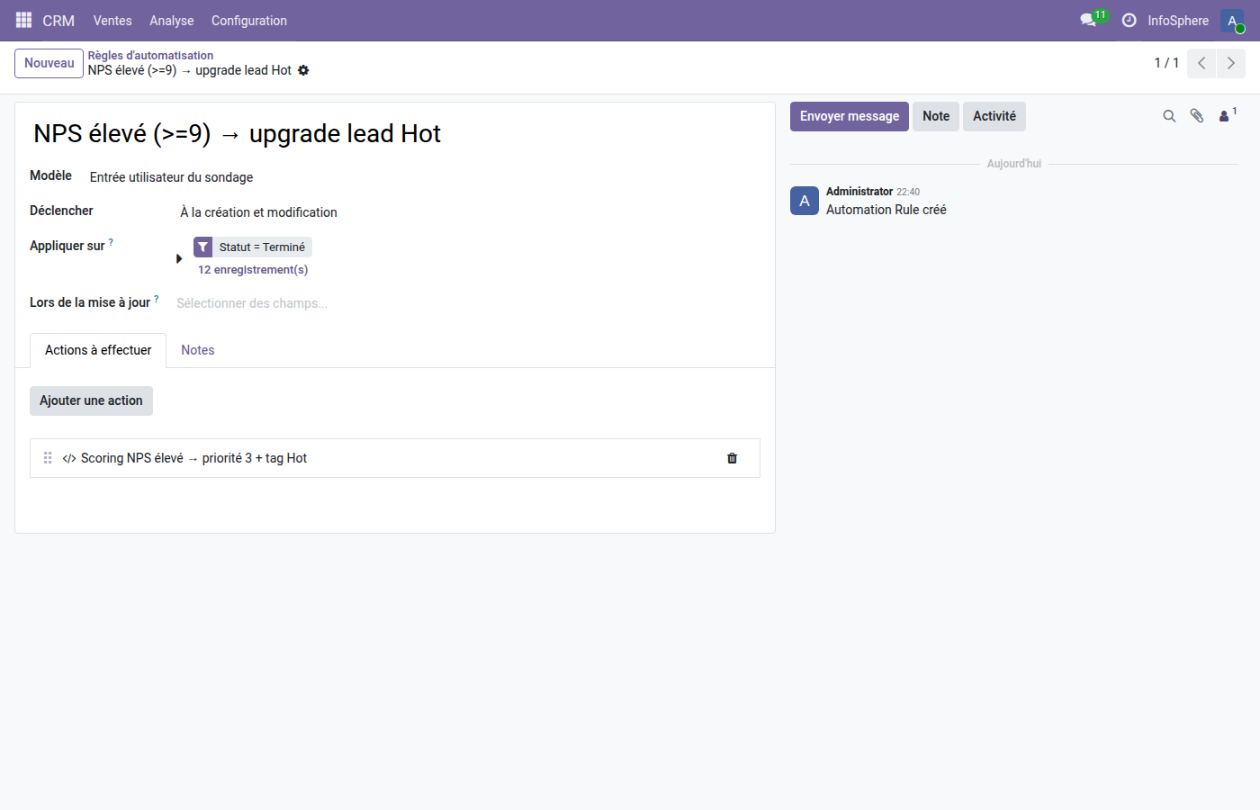
Task: Click the next record chevron
Action: (1230, 63)
